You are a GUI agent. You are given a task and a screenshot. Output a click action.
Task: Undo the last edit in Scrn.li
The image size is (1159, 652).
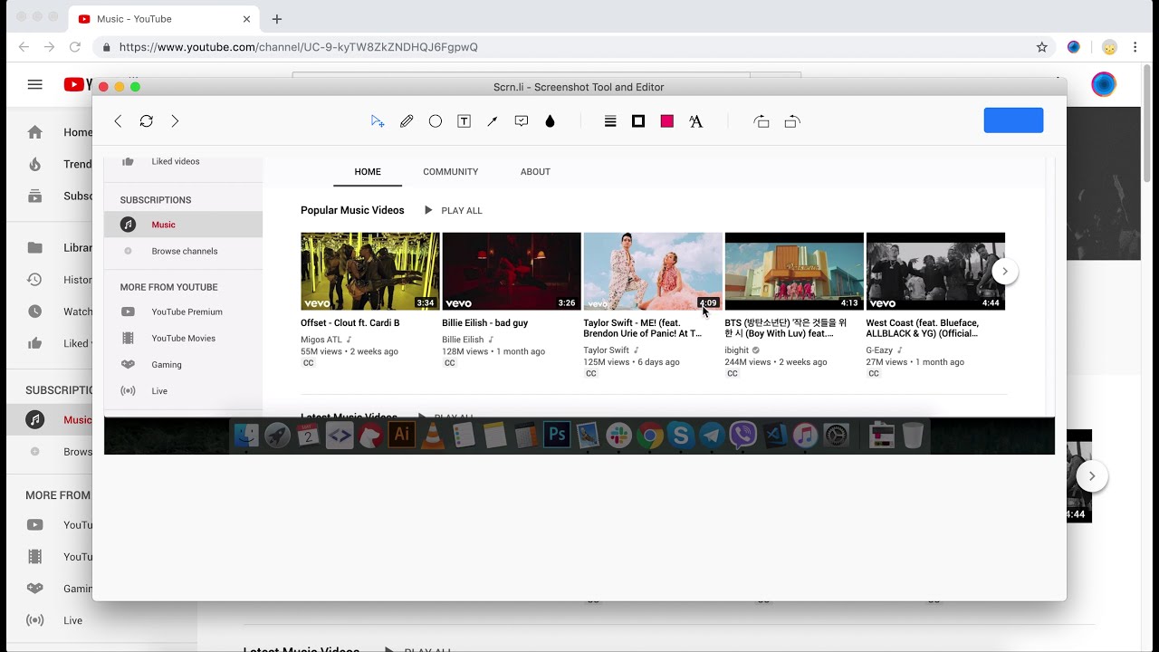pos(761,121)
